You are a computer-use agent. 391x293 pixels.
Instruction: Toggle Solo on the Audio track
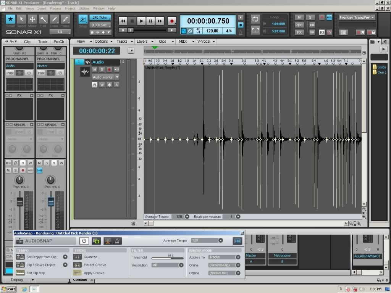(102, 69)
